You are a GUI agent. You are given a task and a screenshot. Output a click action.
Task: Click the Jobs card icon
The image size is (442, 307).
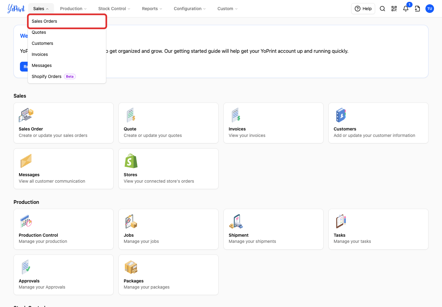(x=131, y=221)
